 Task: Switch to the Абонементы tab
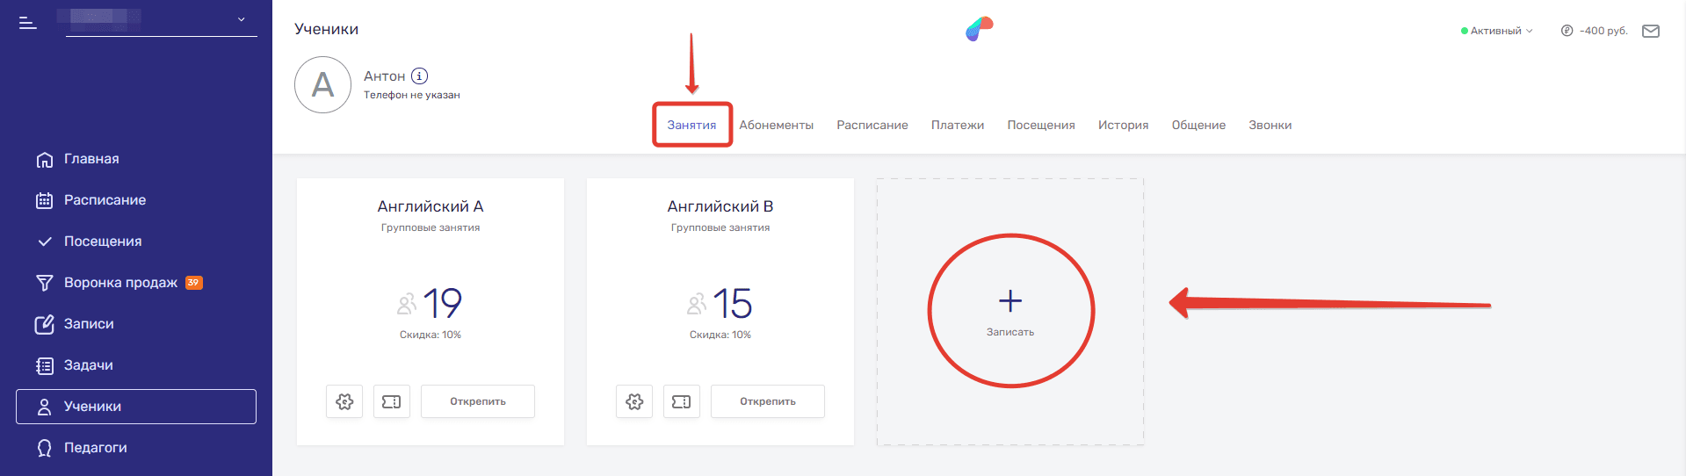click(x=776, y=125)
